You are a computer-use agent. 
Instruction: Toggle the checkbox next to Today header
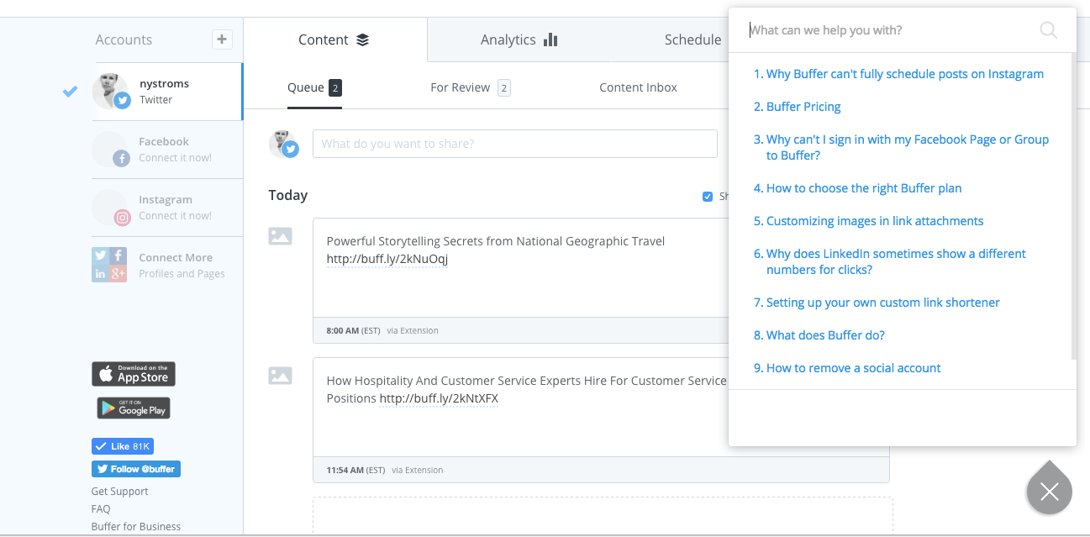click(x=707, y=197)
